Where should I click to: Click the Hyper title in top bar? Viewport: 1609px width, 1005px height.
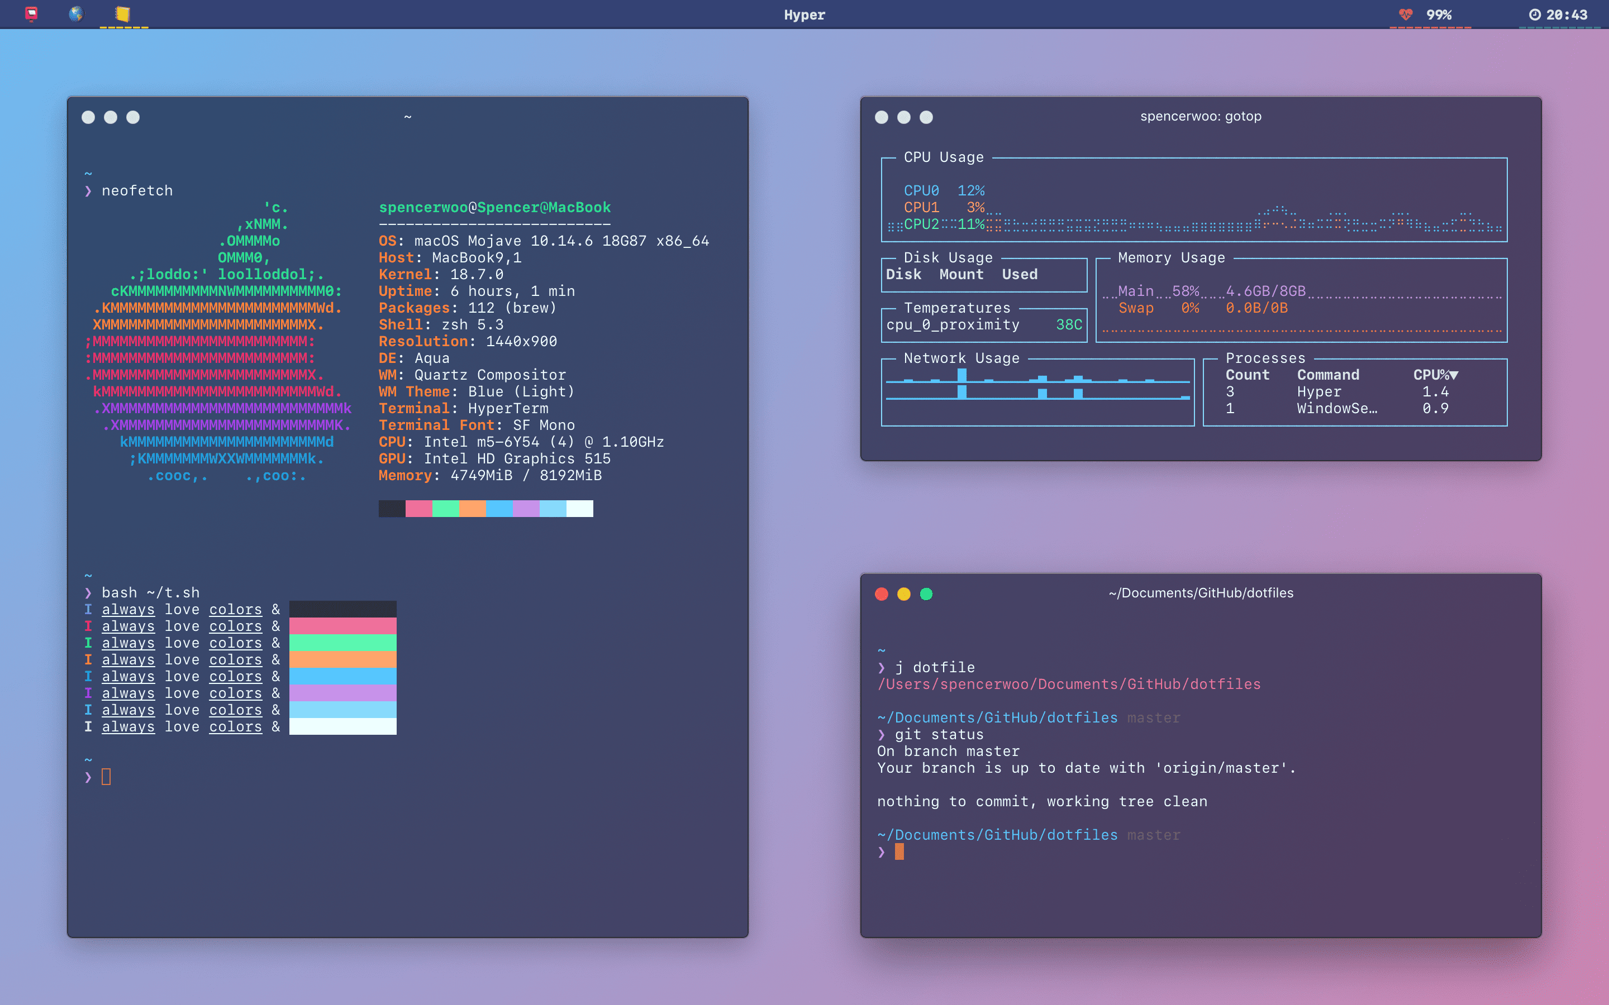point(804,15)
